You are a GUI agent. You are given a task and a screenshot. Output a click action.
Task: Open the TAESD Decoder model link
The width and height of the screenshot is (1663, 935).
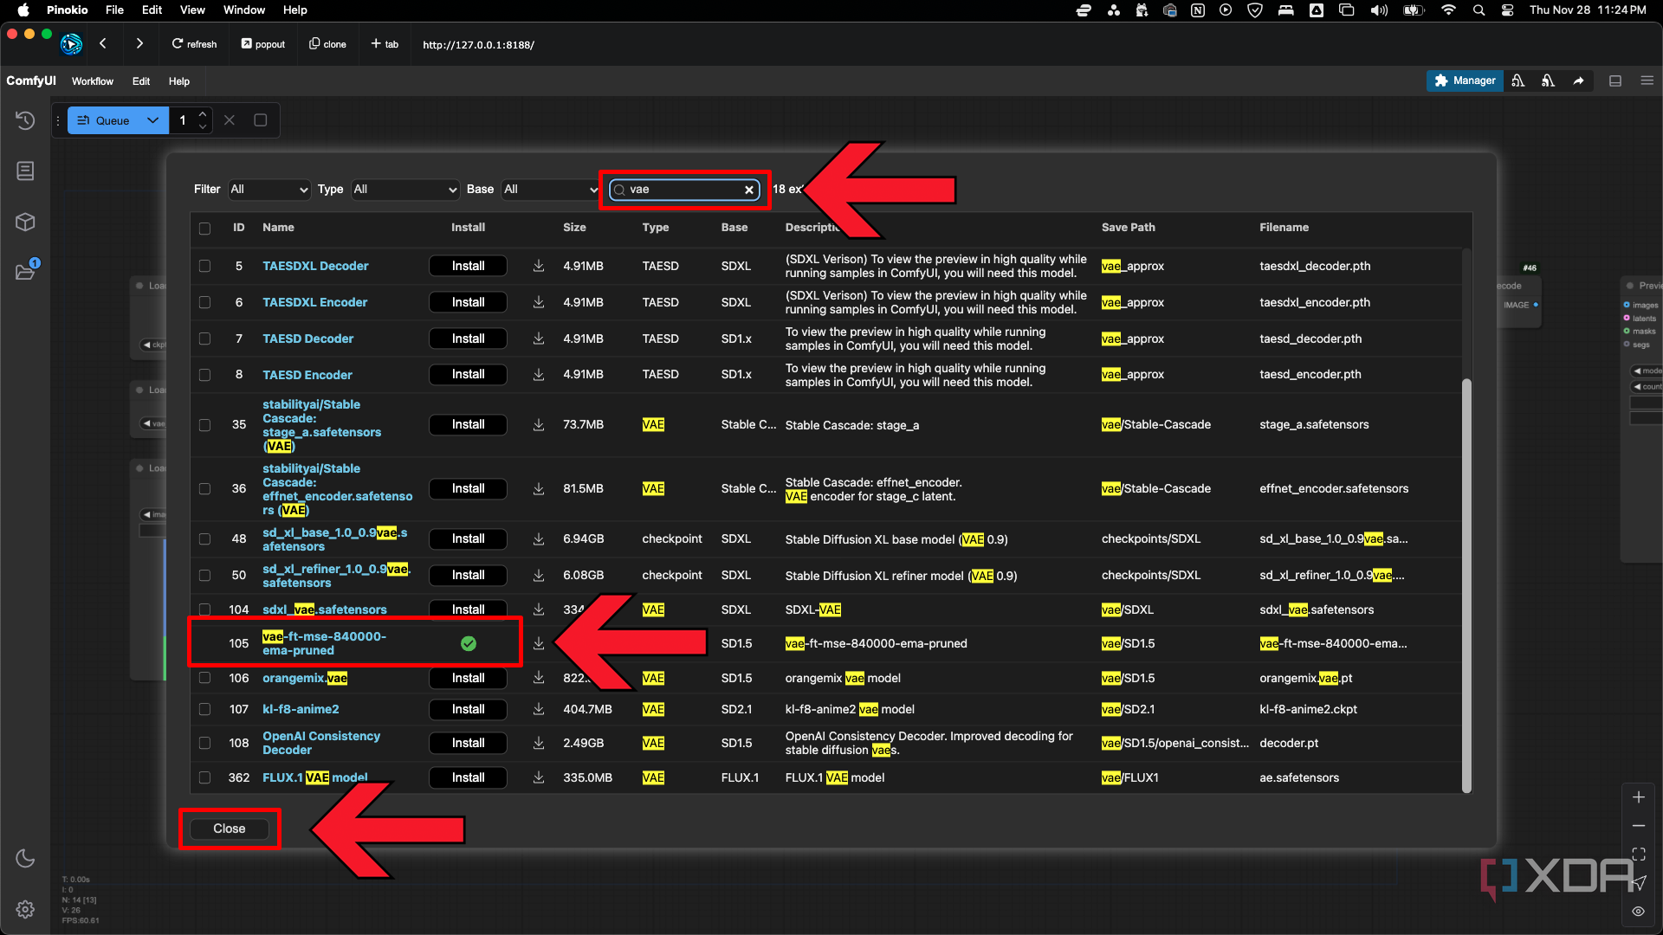pos(307,339)
